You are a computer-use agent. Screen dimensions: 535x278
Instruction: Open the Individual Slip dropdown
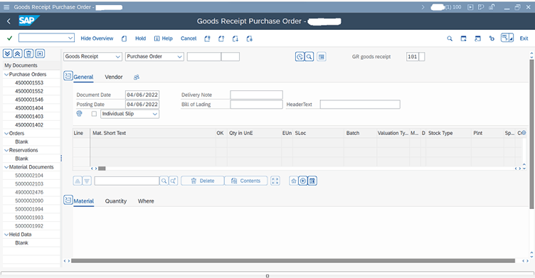(x=155, y=114)
